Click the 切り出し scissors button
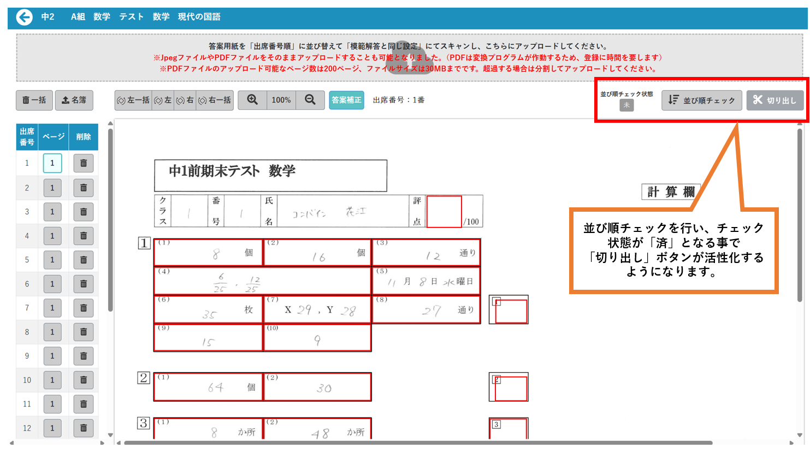Viewport: 810px width, 460px height. [x=774, y=100]
